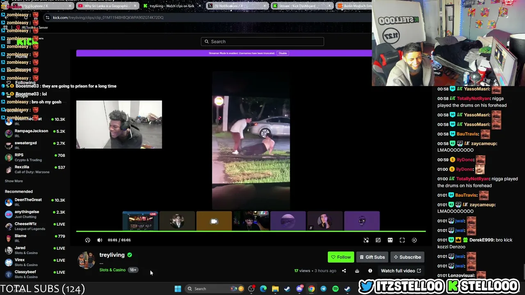Screen dimensions: 525x295
Task: Open Blame IRL channel in sidebar
Action: (x=35, y=238)
